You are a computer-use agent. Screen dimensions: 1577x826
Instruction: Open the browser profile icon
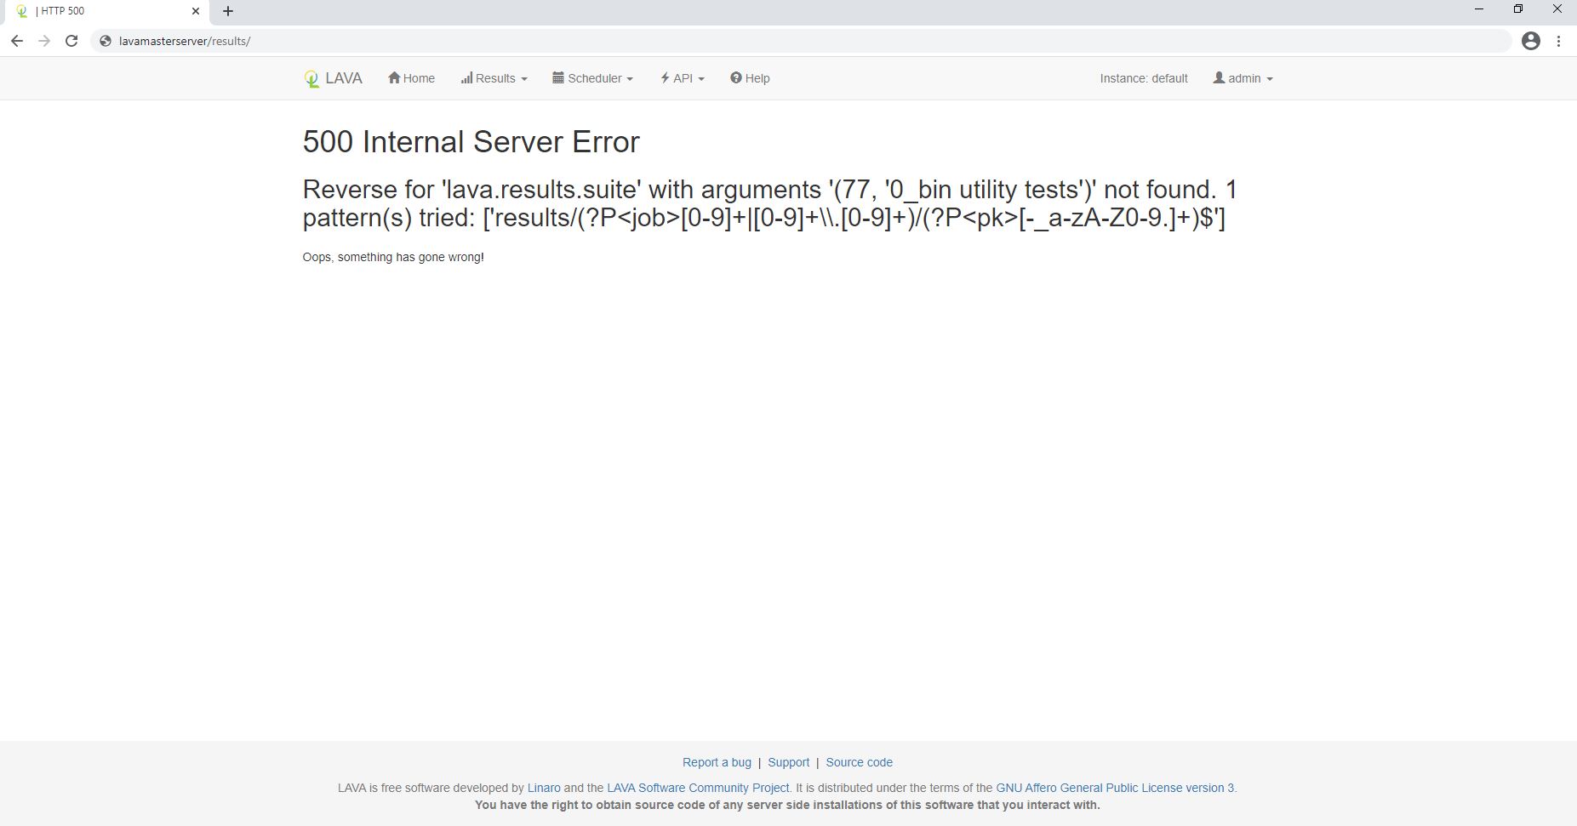(1530, 41)
